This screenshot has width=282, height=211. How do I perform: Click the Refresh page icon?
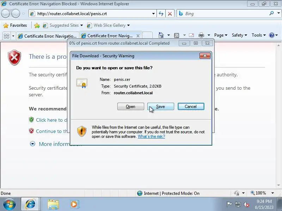click(161, 14)
